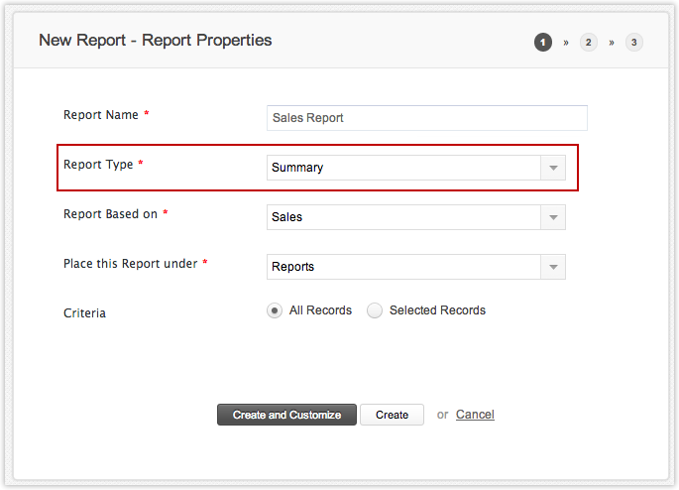679x490 pixels.
Task: Click the New Report dialog title
Action: [155, 41]
